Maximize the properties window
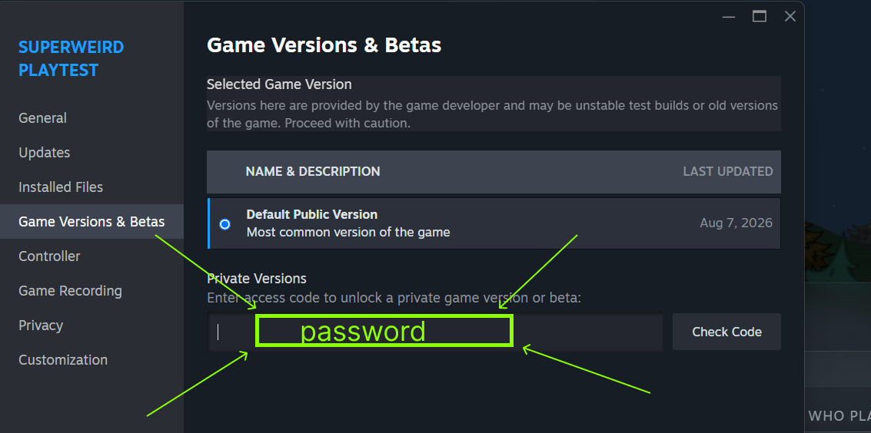The width and height of the screenshot is (871, 433). 760,17
